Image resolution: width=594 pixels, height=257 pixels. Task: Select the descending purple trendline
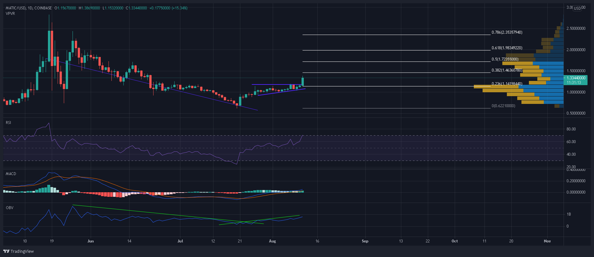[x=152, y=84]
